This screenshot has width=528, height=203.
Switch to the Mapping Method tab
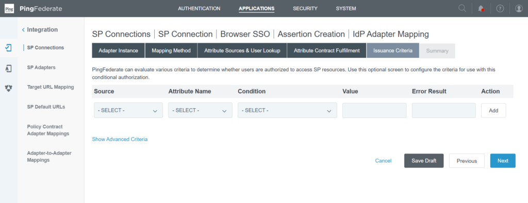[171, 50]
